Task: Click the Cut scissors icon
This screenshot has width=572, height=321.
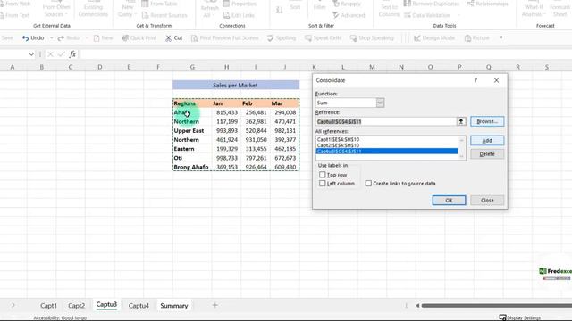Action: (168, 37)
